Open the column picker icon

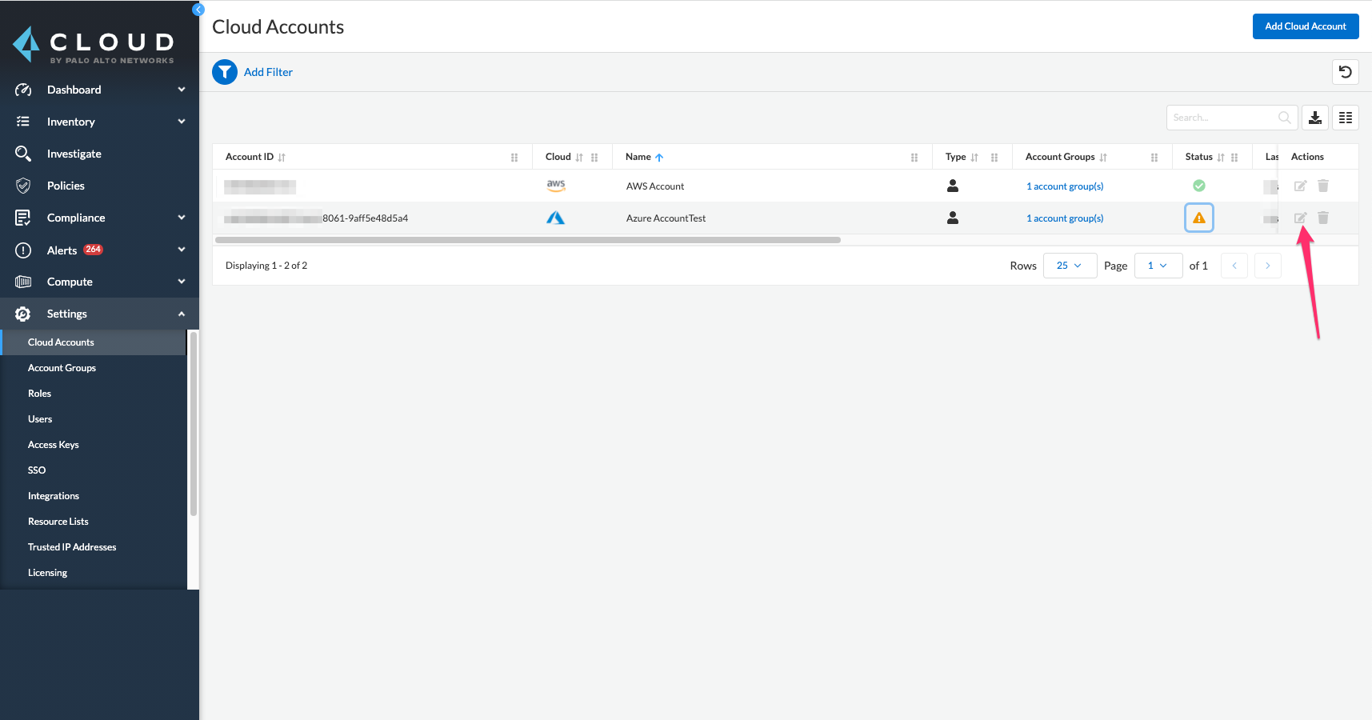1346,118
